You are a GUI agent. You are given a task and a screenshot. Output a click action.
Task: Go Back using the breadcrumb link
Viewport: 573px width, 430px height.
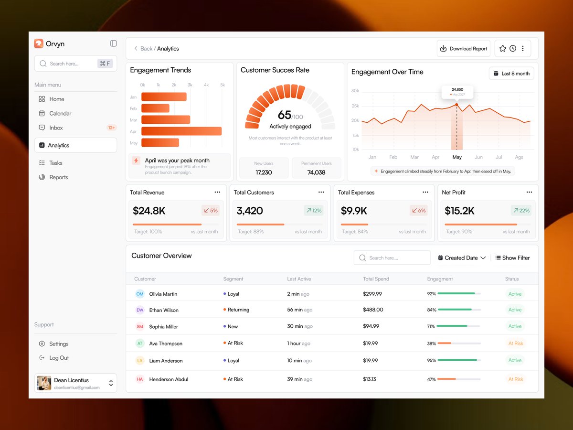[x=143, y=49]
